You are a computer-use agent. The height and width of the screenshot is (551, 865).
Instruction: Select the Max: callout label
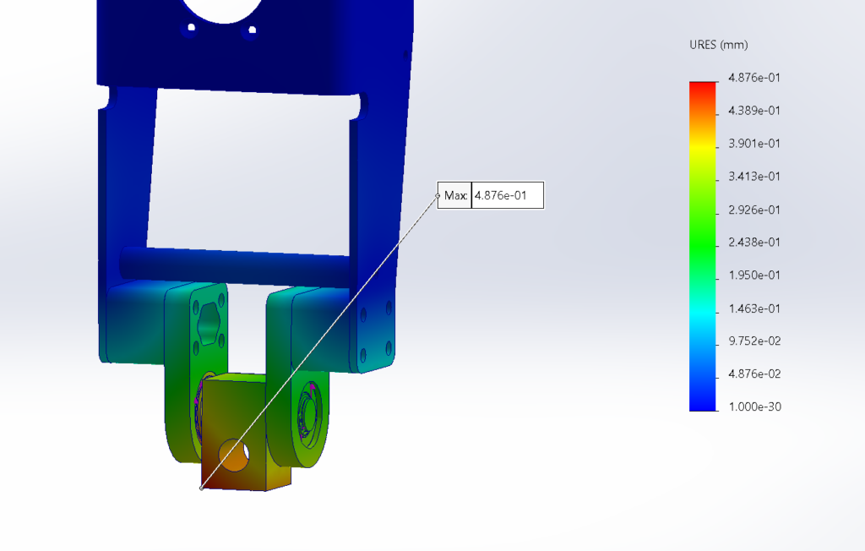tap(455, 195)
